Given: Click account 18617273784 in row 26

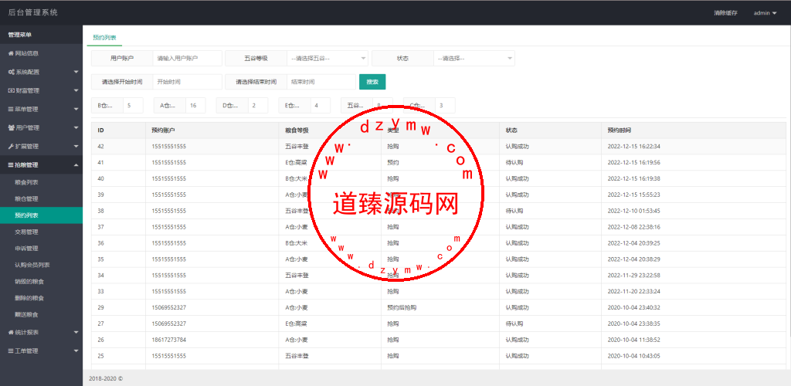Looking at the screenshot, I should 168,340.
